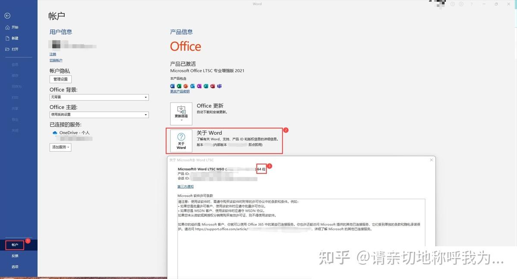The image size is (517, 279).
Task: Click the "Microsoft® Word LTSC MSO" text
Action: [x=201, y=169]
